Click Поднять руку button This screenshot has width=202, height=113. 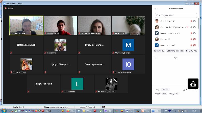tap(192, 51)
